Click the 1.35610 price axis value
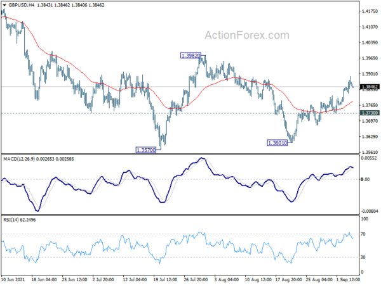Screen dimensions: 381x285 point(370,153)
